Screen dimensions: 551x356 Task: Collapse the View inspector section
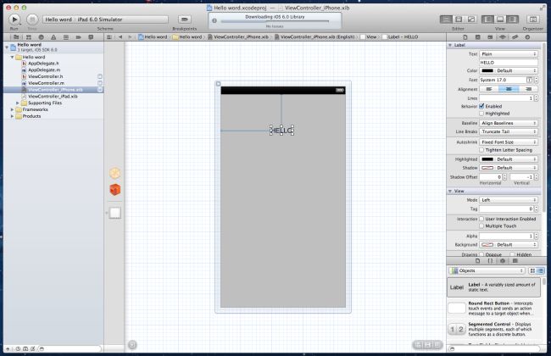point(450,191)
